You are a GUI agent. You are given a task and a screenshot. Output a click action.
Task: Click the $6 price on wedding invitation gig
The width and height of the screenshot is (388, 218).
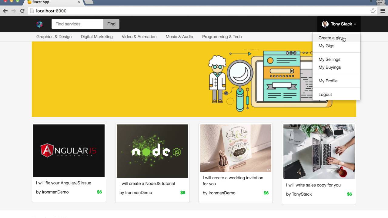(266, 193)
